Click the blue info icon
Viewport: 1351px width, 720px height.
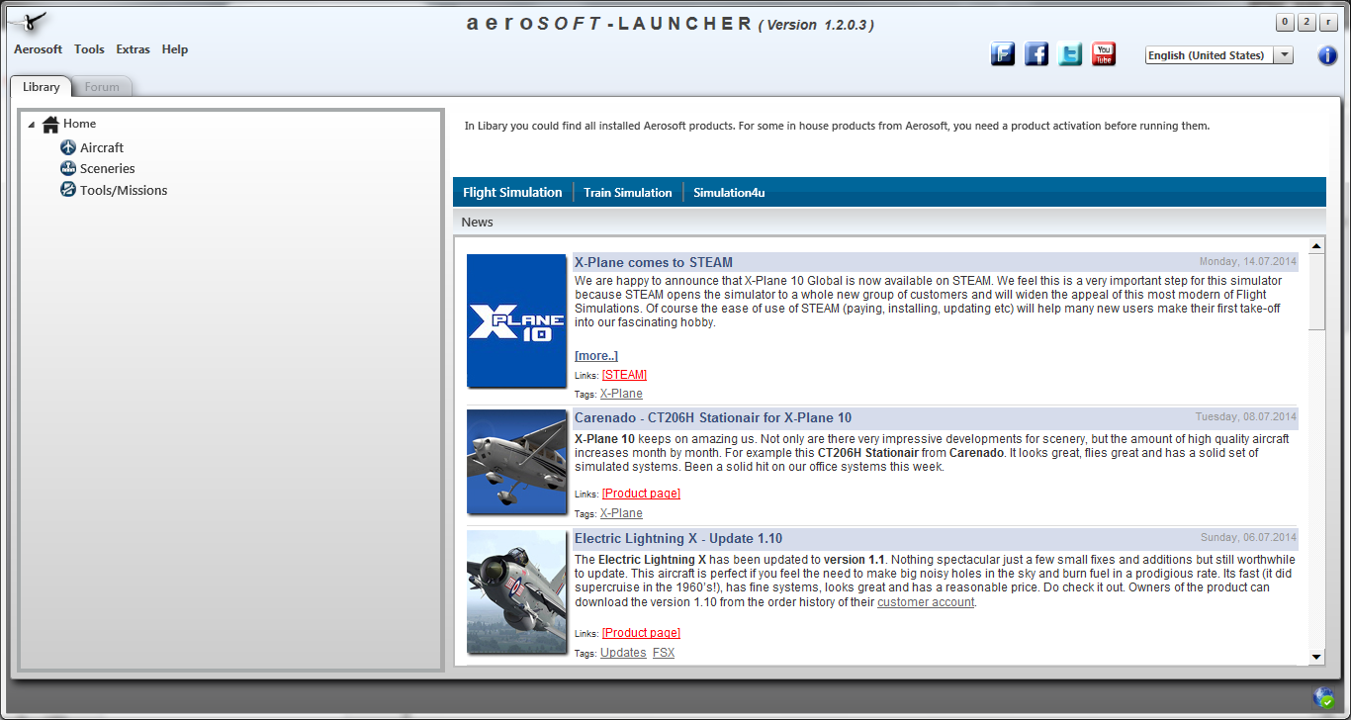tap(1326, 54)
